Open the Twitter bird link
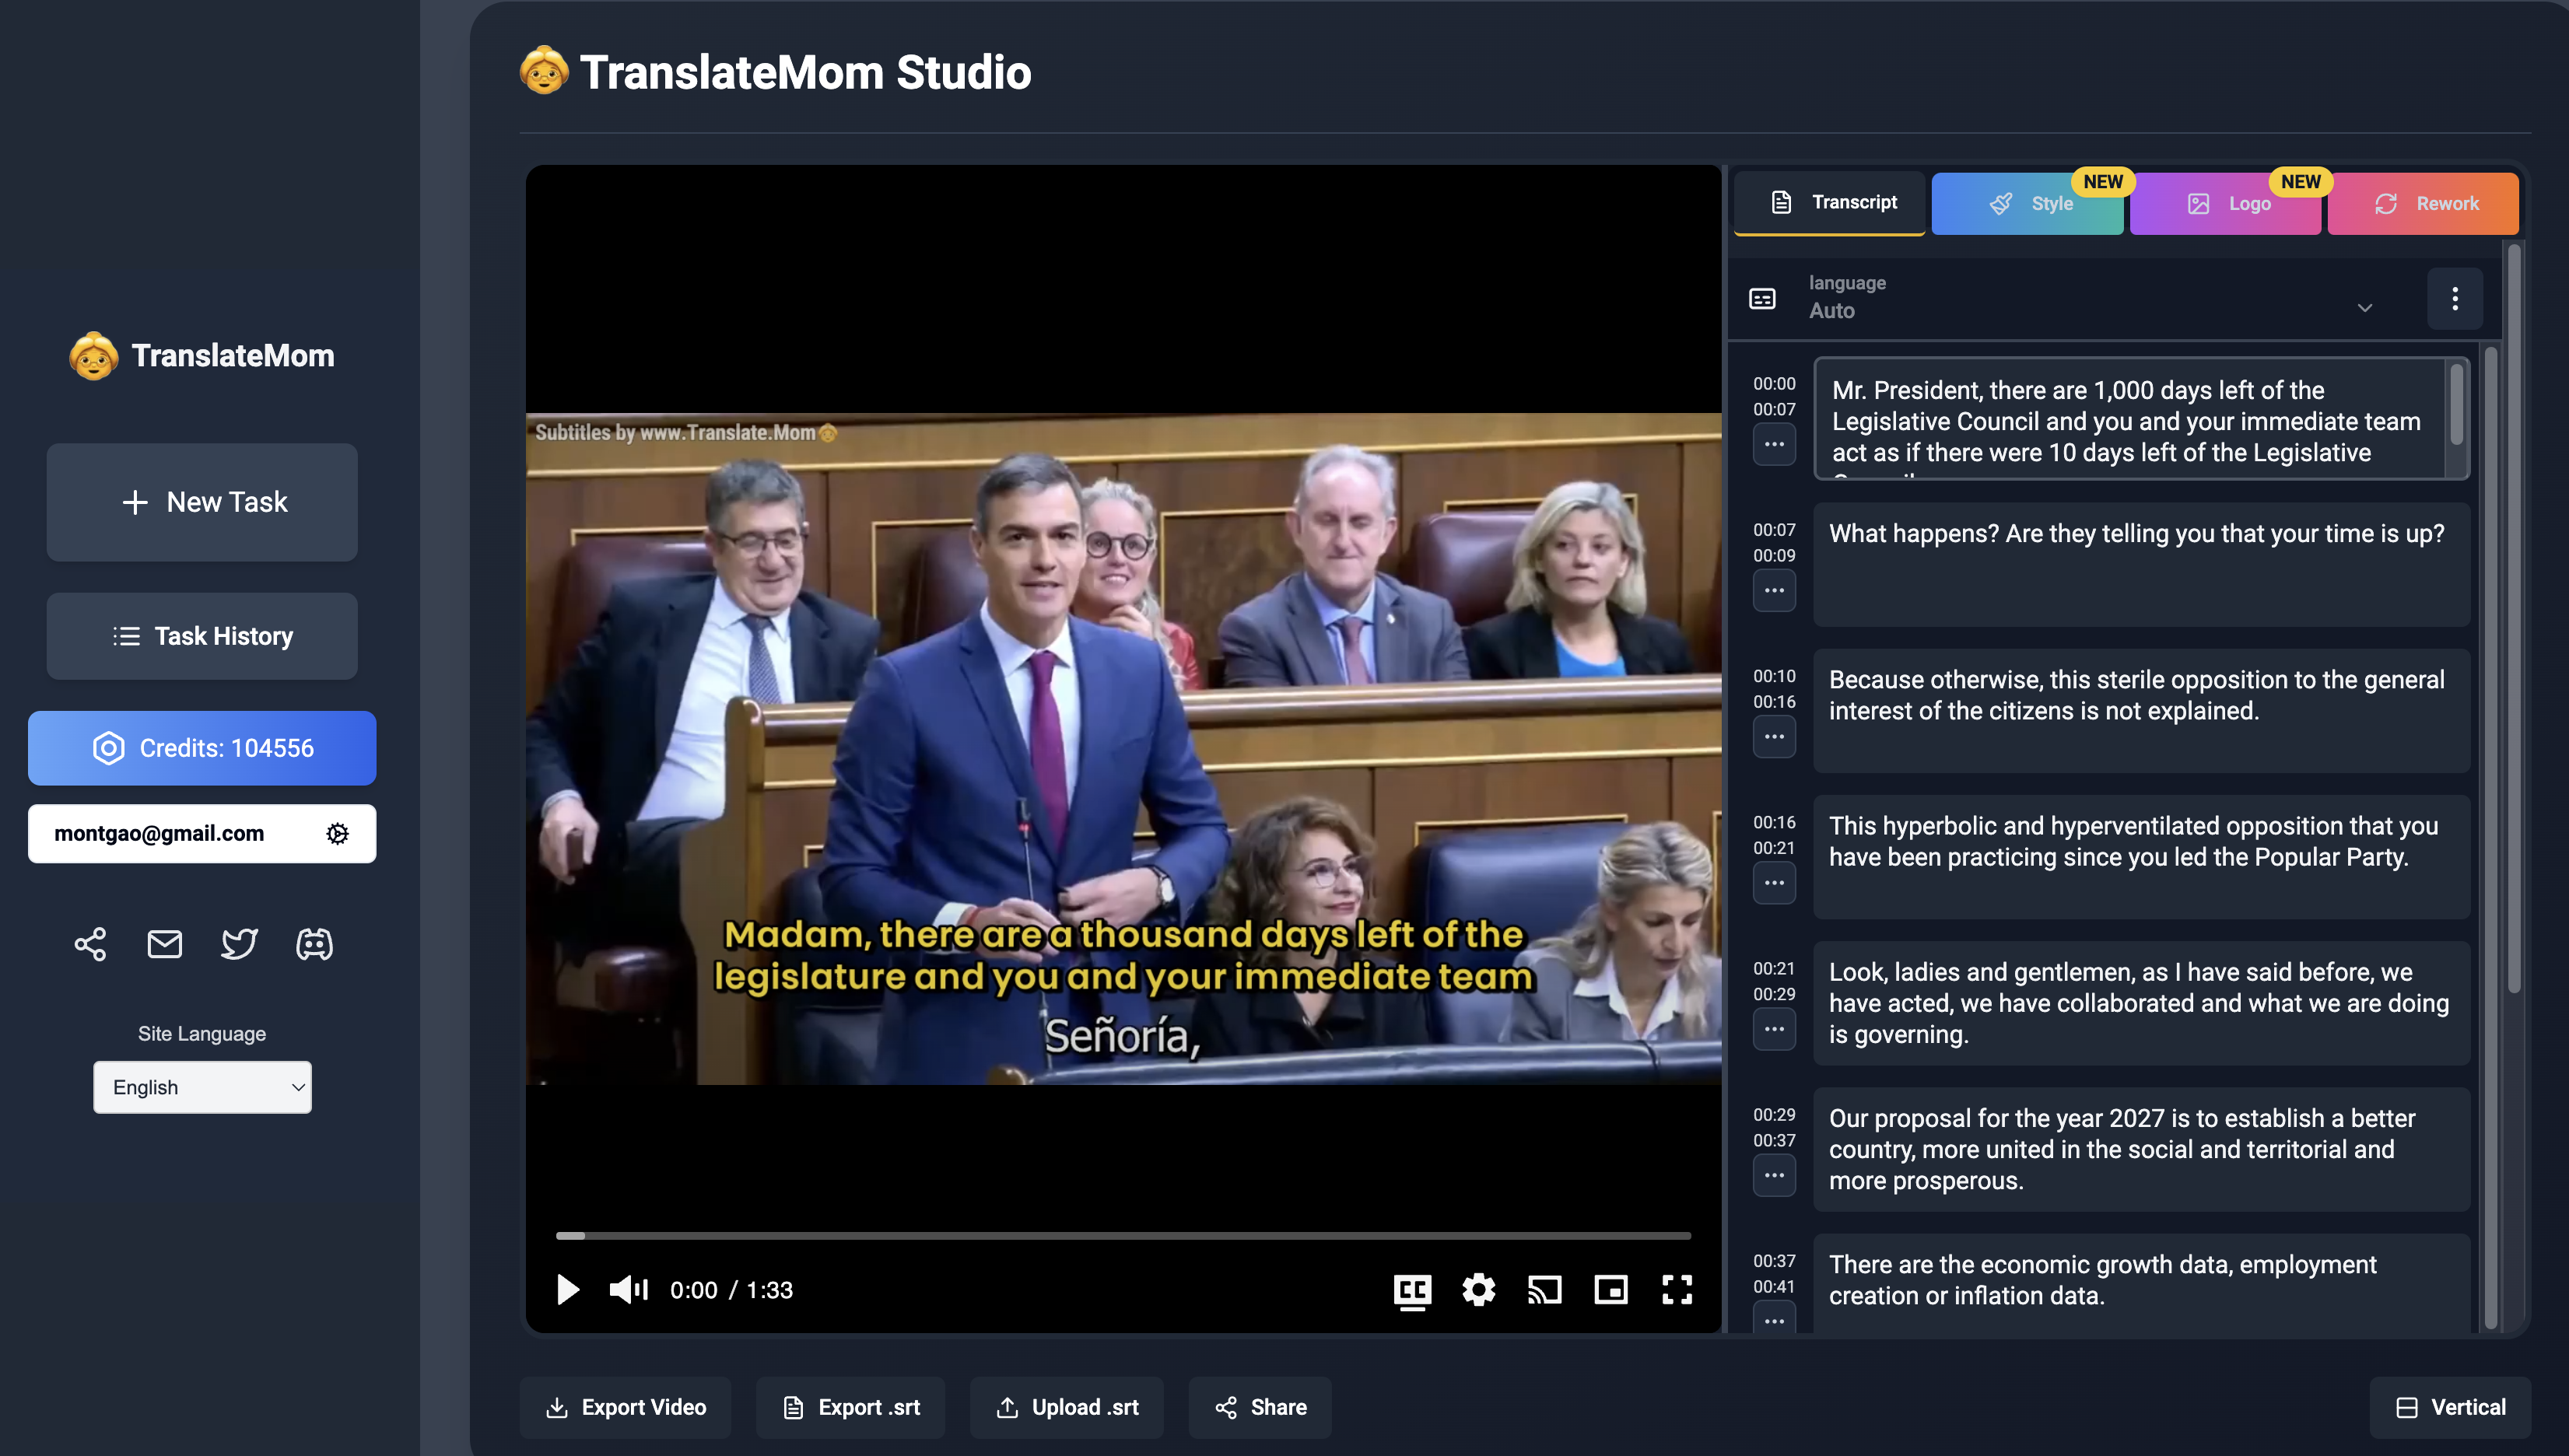This screenshot has width=2569, height=1456. [239, 944]
